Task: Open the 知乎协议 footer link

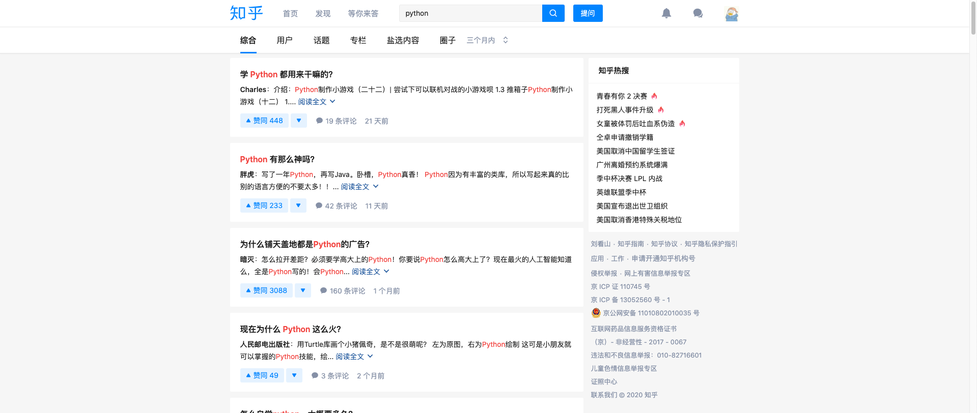Action: click(664, 244)
